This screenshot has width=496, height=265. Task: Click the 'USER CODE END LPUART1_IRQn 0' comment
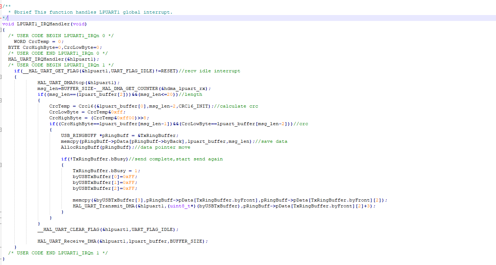coord(58,53)
